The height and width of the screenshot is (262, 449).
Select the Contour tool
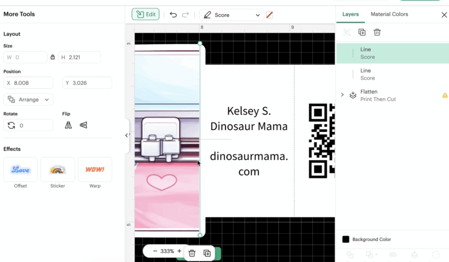[x=436, y=255]
